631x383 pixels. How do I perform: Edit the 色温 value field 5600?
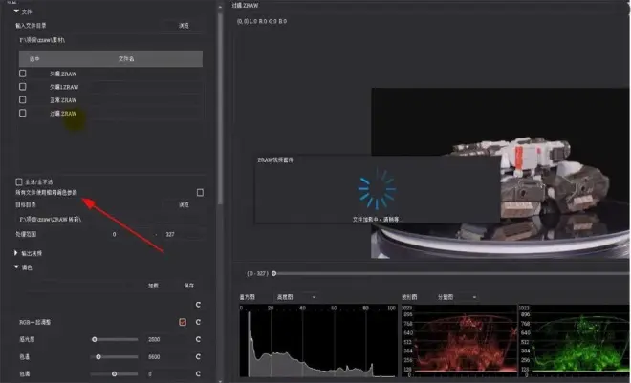tap(165, 357)
